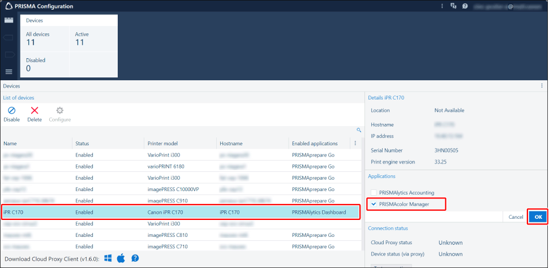Click the Disable device icon

click(11, 111)
